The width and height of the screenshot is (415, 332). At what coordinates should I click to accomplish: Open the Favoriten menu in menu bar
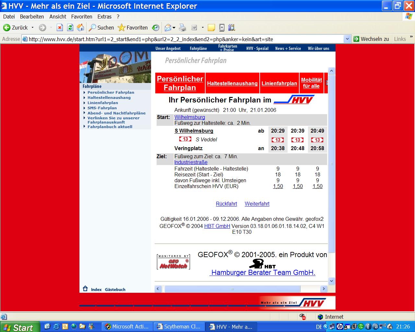pos(82,17)
